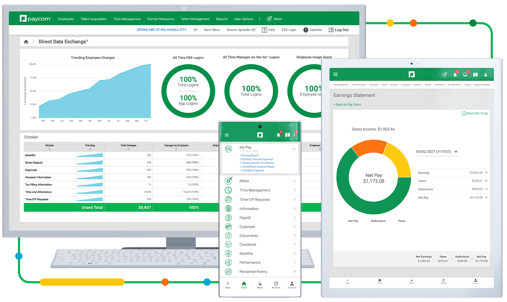
Task: Click the ESS Login link
Action: pos(289,30)
